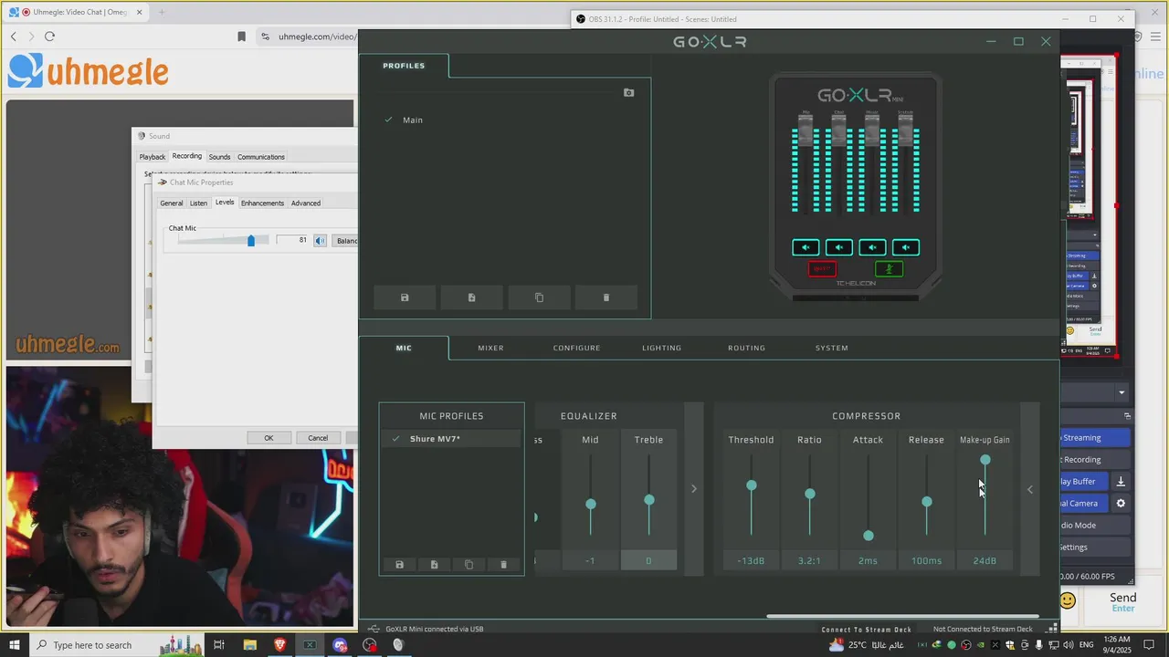1169x657 pixels.
Task: Select the Main profile entry
Action: point(413,120)
